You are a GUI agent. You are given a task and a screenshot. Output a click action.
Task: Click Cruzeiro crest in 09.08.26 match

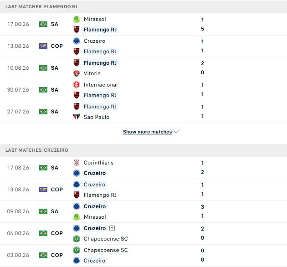77,206
